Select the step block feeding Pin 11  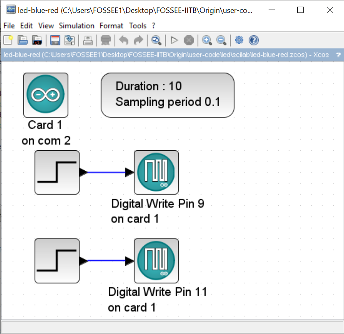pyautogui.click(x=57, y=261)
